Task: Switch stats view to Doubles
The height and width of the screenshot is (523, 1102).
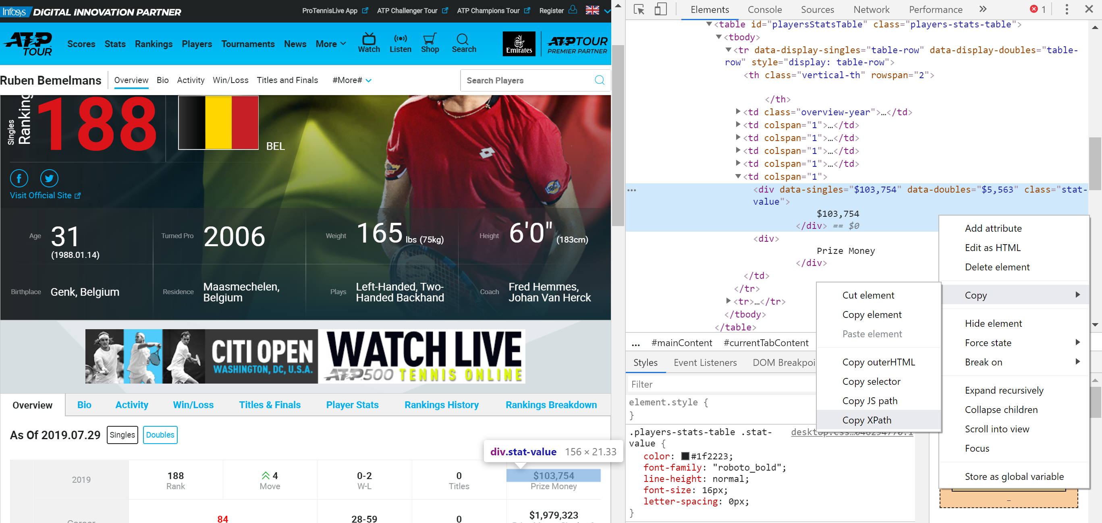Action: coord(160,435)
